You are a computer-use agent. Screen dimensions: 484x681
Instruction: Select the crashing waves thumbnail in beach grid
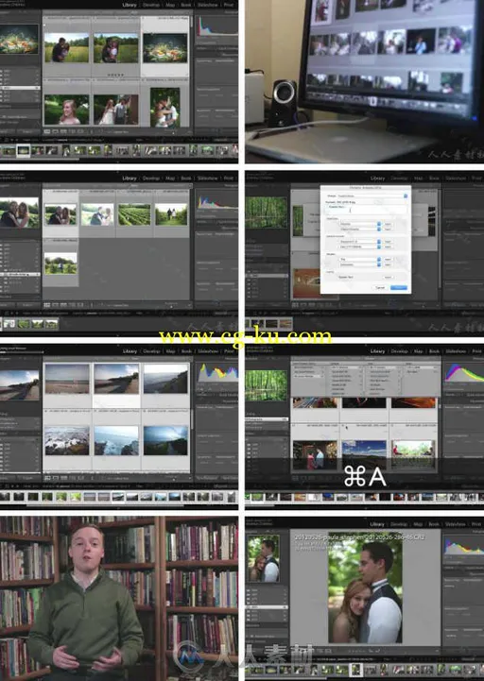[x=66, y=441]
